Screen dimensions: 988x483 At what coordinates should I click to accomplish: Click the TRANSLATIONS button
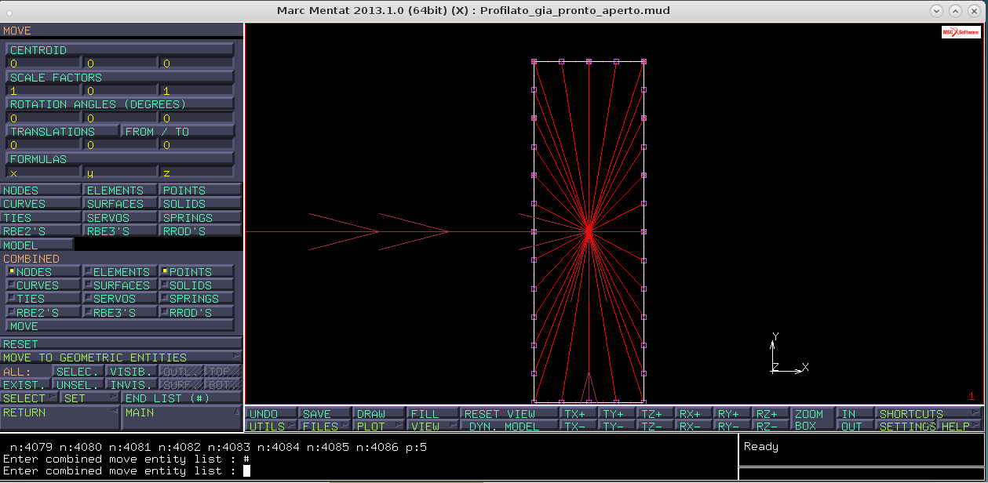click(x=62, y=132)
